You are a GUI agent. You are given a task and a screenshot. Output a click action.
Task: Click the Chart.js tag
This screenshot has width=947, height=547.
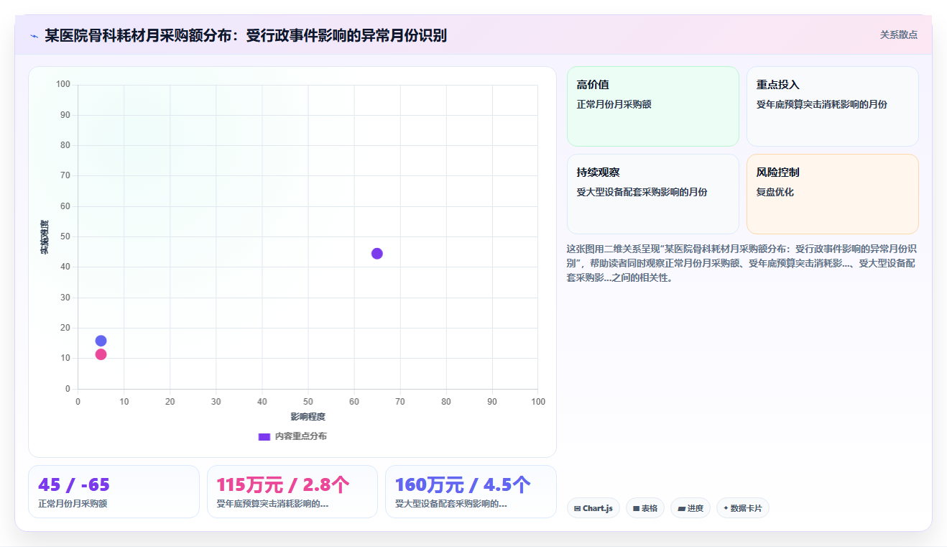593,508
